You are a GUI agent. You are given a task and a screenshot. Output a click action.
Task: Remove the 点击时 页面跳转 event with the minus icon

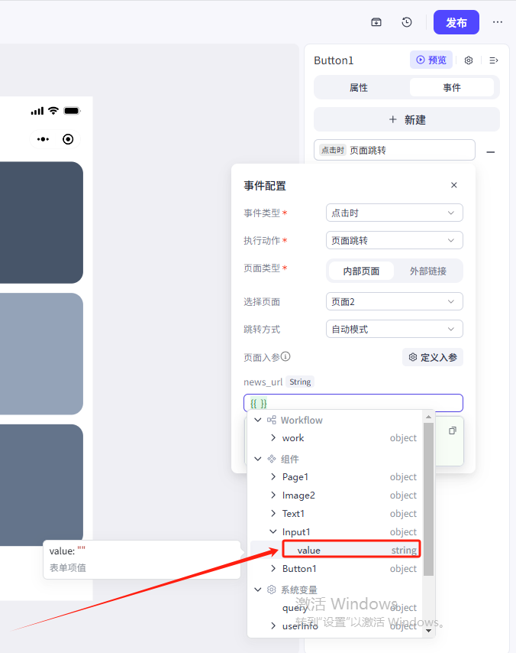491,151
